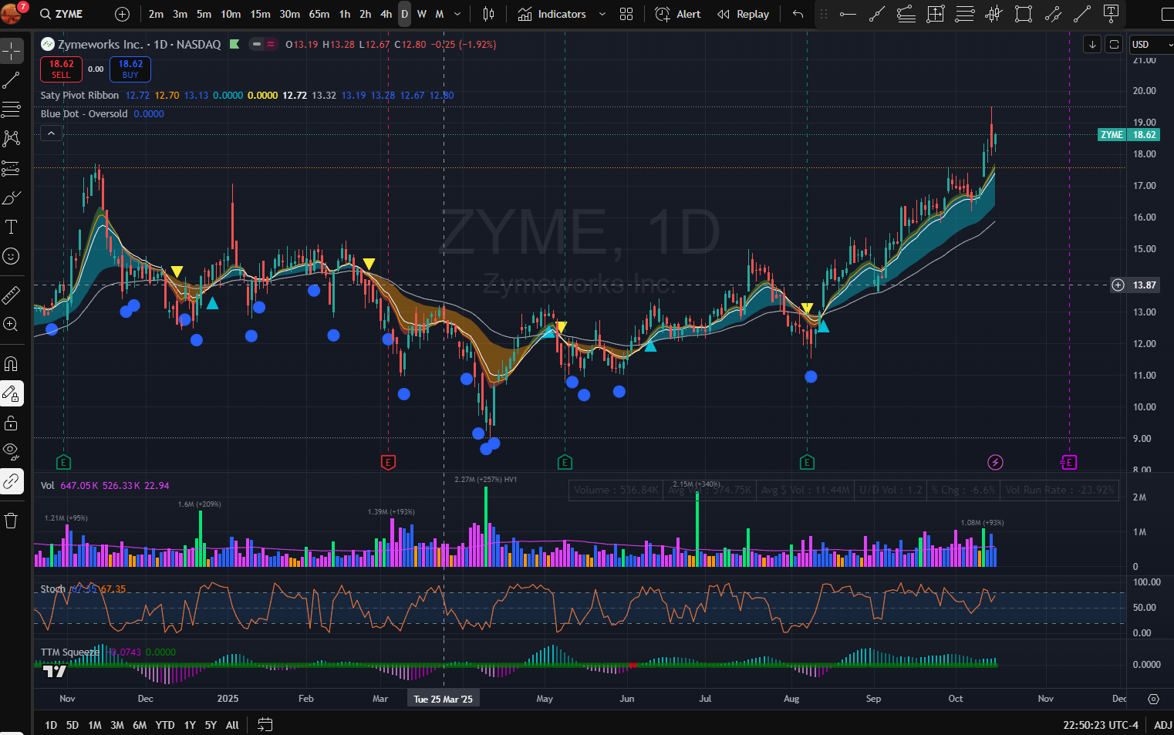Open the chart patterns tool group

point(12,139)
